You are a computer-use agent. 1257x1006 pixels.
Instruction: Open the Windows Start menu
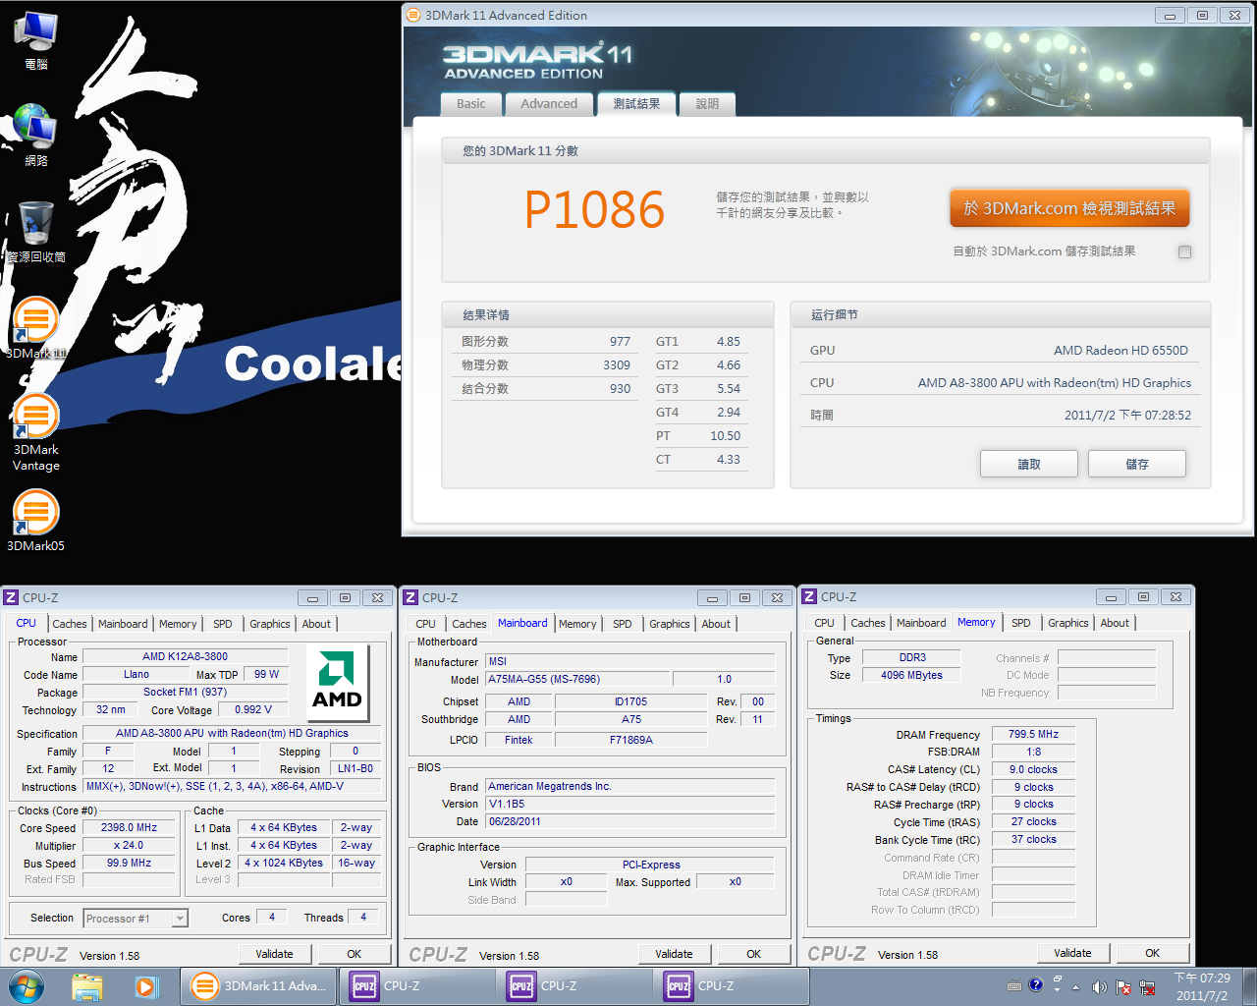tap(26, 986)
